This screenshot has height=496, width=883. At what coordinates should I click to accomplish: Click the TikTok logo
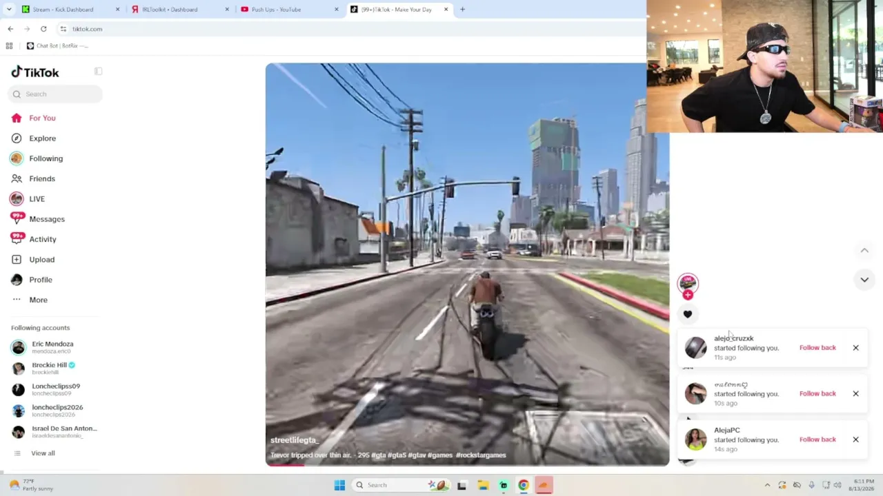[x=35, y=72]
